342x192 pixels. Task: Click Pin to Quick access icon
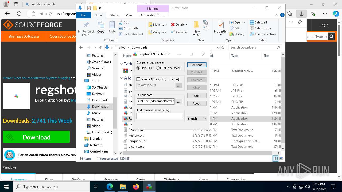pyautogui.click(x=86, y=25)
